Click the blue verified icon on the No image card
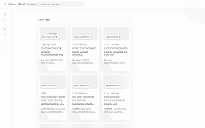This screenshot has height=128, width=205. 56,37
